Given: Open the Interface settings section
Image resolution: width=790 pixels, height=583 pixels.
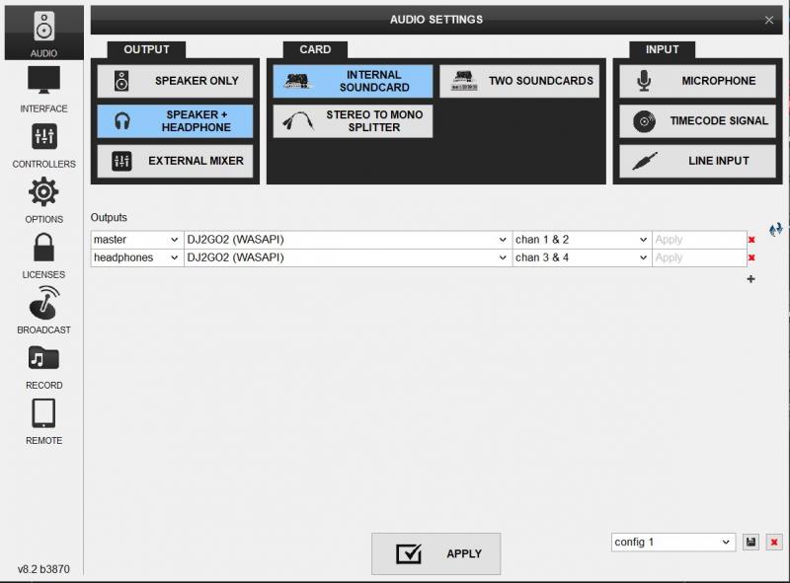Looking at the screenshot, I should [43, 89].
